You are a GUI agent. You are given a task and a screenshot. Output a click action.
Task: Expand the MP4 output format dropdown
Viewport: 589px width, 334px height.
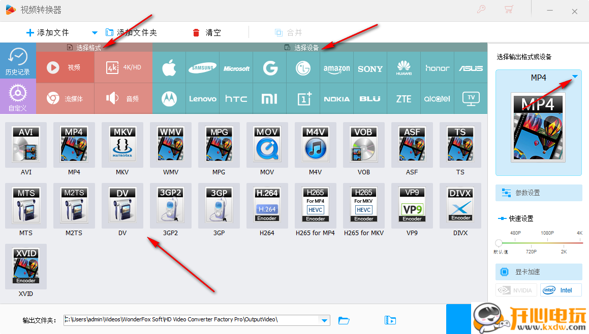(575, 77)
